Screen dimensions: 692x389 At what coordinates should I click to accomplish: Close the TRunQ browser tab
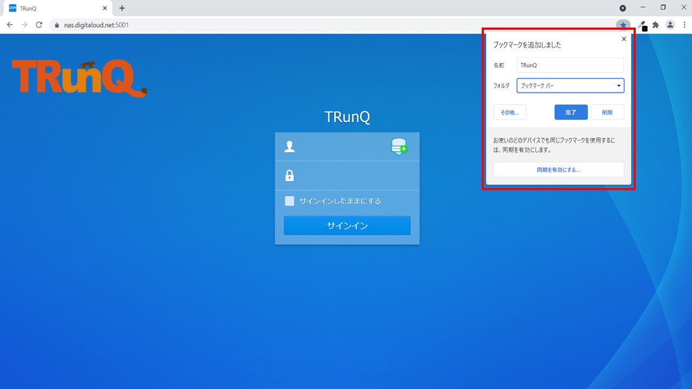click(x=105, y=8)
